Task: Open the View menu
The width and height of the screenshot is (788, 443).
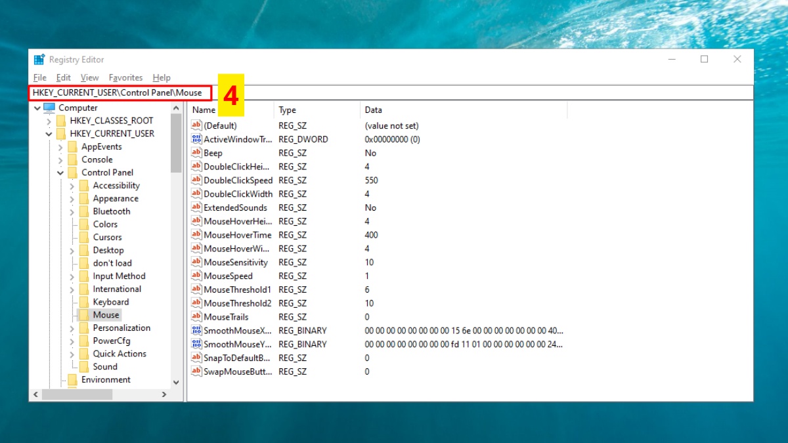Action: tap(89, 77)
